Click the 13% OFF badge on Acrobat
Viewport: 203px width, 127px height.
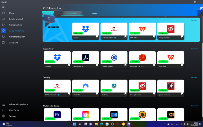(x=78, y=62)
